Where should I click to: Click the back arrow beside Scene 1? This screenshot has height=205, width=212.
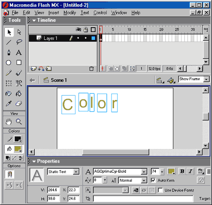coord(33,80)
